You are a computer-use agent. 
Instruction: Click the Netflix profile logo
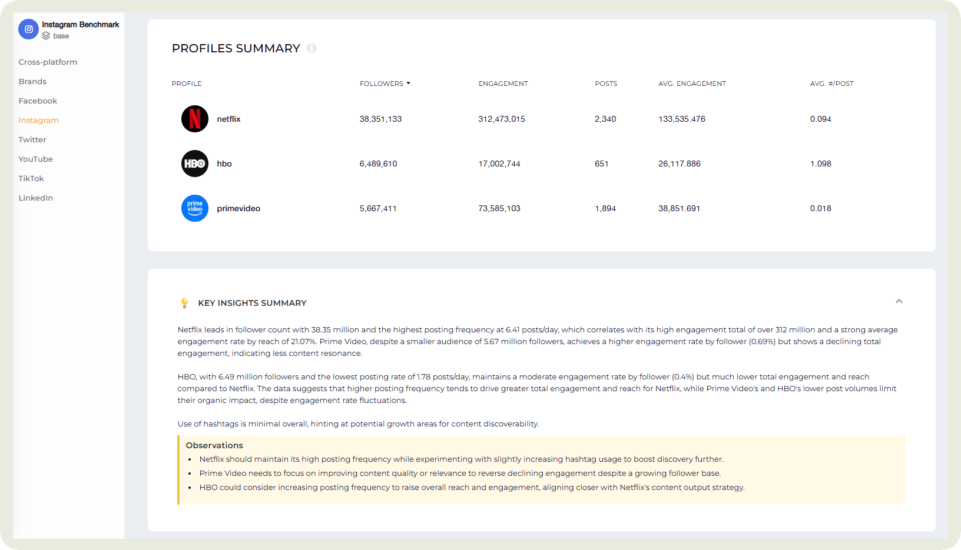point(194,119)
